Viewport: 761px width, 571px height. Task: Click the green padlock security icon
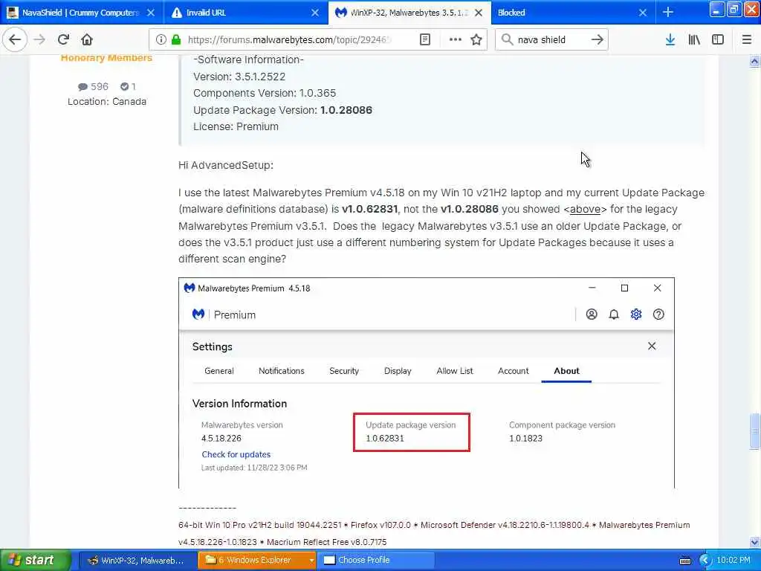176,40
